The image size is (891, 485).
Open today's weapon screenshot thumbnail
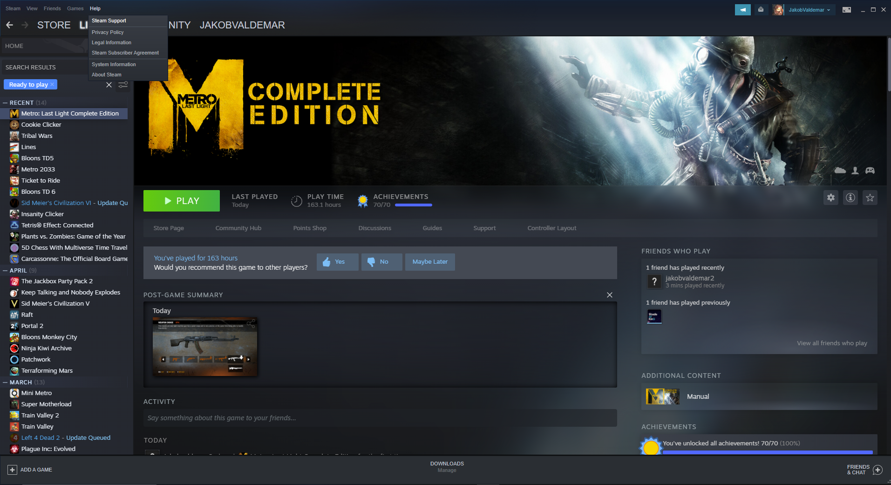pyautogui.click(x=205, y=347)
